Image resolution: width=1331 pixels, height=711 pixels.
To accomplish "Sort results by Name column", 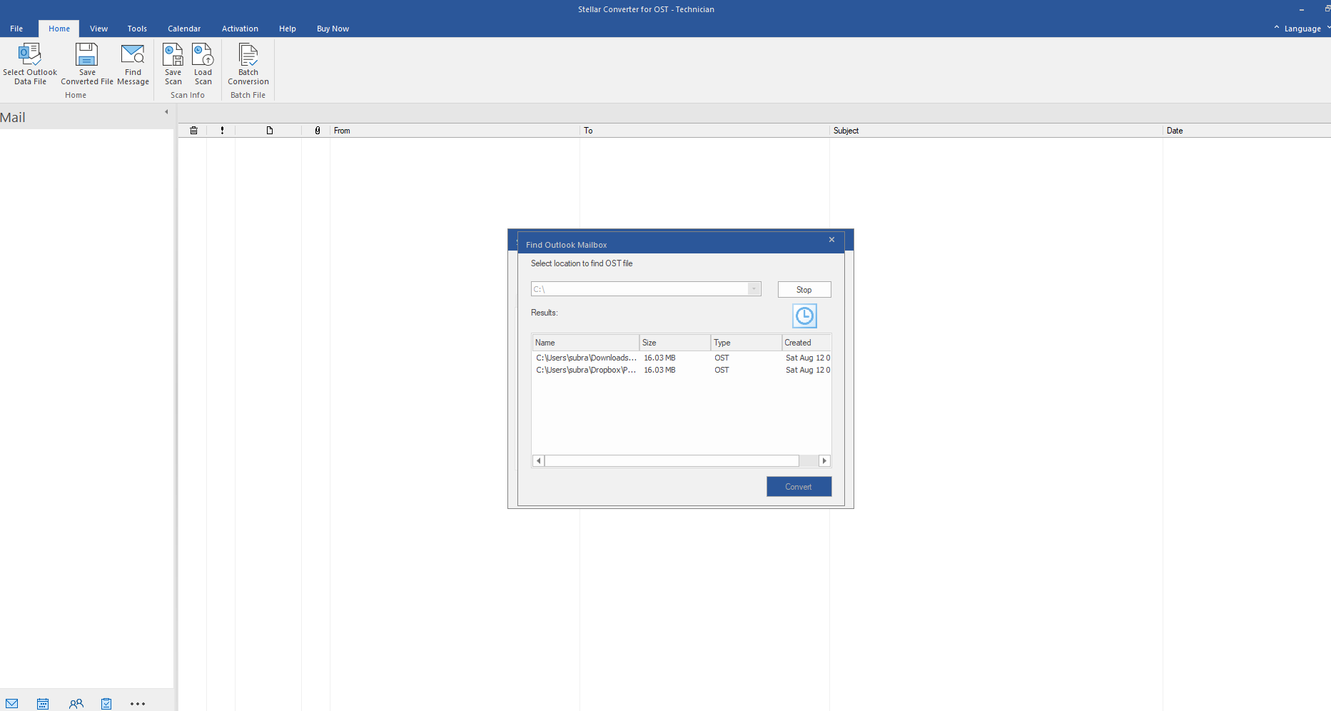I will point(585,343).
